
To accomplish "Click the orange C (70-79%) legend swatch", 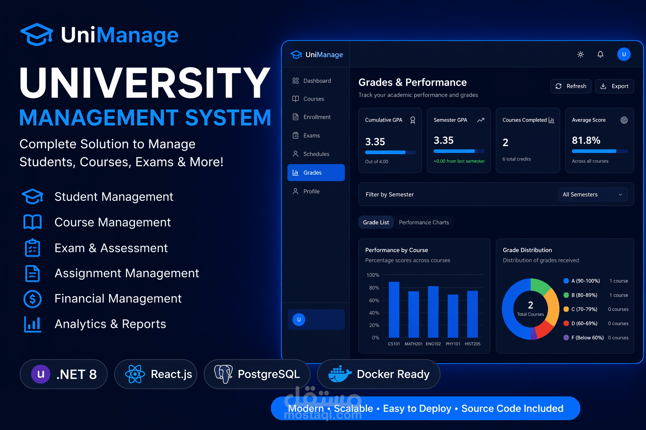I will (566, 309).
